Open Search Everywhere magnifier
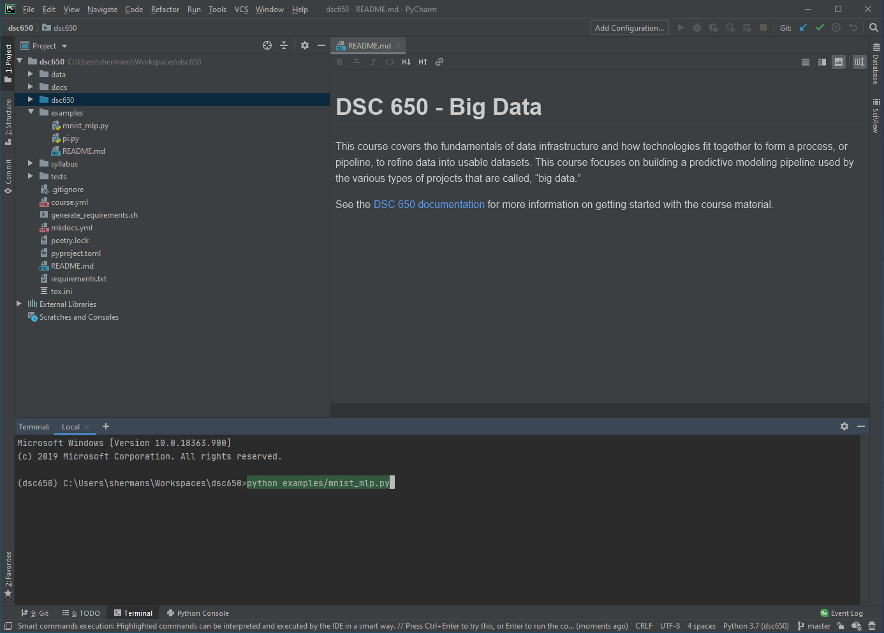This screenshot has height=633, width=884. coord(874,27)
